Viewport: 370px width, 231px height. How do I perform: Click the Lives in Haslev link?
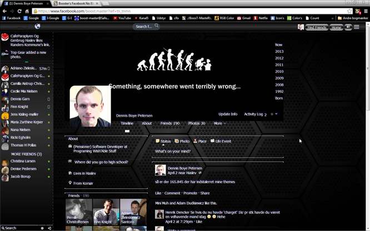(x=84, y=173)
